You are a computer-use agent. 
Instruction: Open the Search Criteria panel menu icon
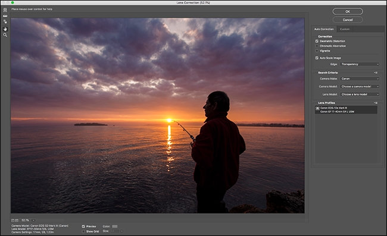pos(376,73)
